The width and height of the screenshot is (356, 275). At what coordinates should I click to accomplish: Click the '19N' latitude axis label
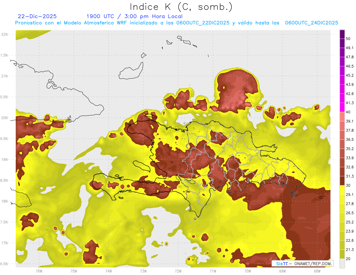(4, 160)
